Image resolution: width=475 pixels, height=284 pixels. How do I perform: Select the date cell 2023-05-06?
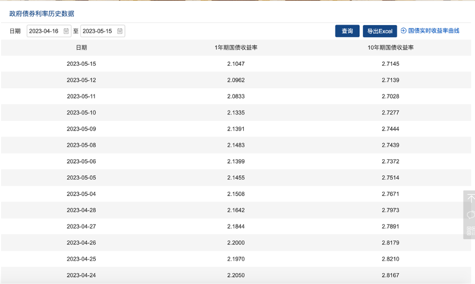click(x=81, y=161)
